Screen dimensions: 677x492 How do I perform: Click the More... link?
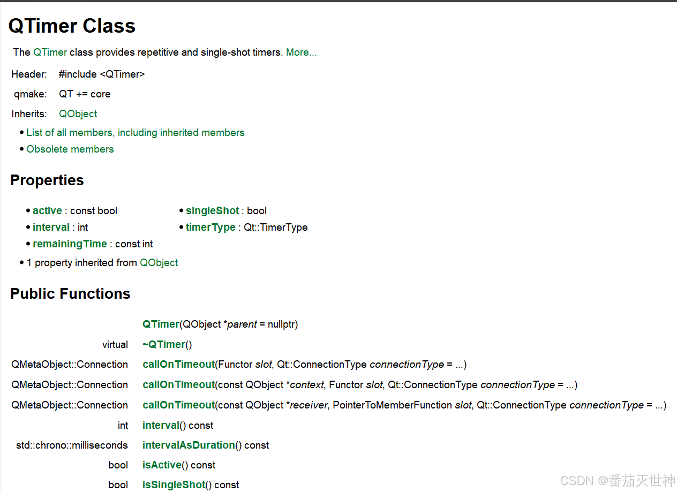301,52
